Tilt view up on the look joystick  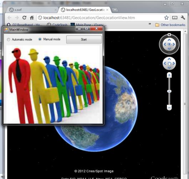169,40
